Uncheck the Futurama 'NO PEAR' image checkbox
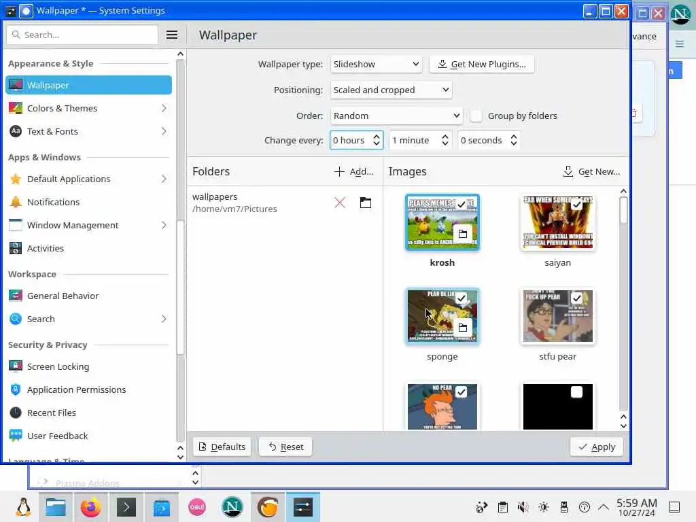This screenshot has height=522, width=696. click(462, 392)
